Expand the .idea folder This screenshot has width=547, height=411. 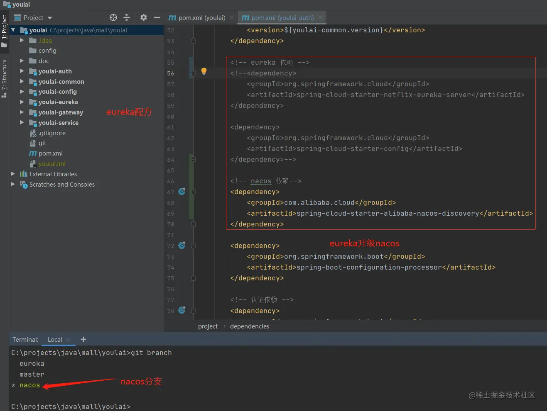(x=22, y=40)
